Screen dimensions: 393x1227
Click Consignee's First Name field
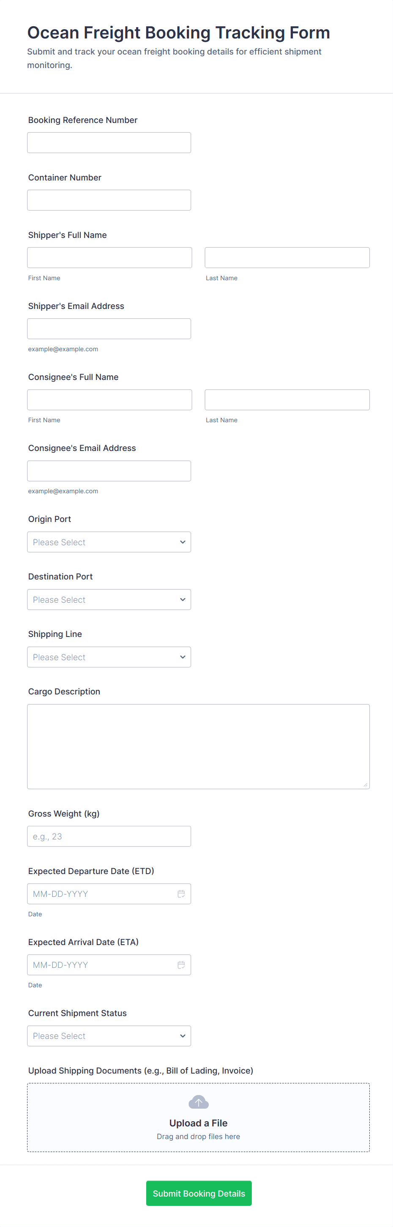(109, 400)
